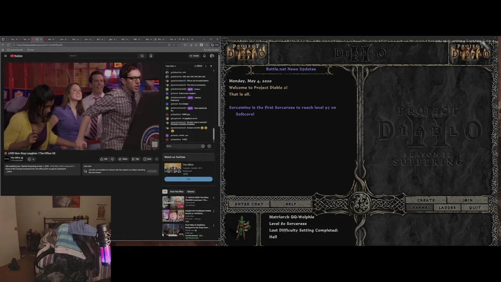The image size is (501, 282).
Task: Open GameStop Pokemon Power Packs video
Action: [x=173, y=215]
